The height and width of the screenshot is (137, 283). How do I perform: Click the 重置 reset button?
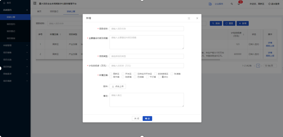coord(229,24)
